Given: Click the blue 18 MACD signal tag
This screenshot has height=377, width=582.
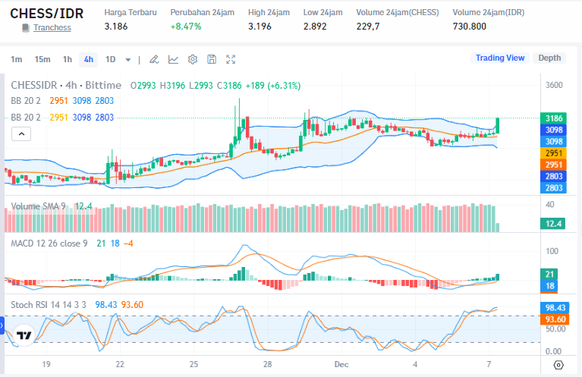Looking at the screenshot, I should (x=549, y=286).
